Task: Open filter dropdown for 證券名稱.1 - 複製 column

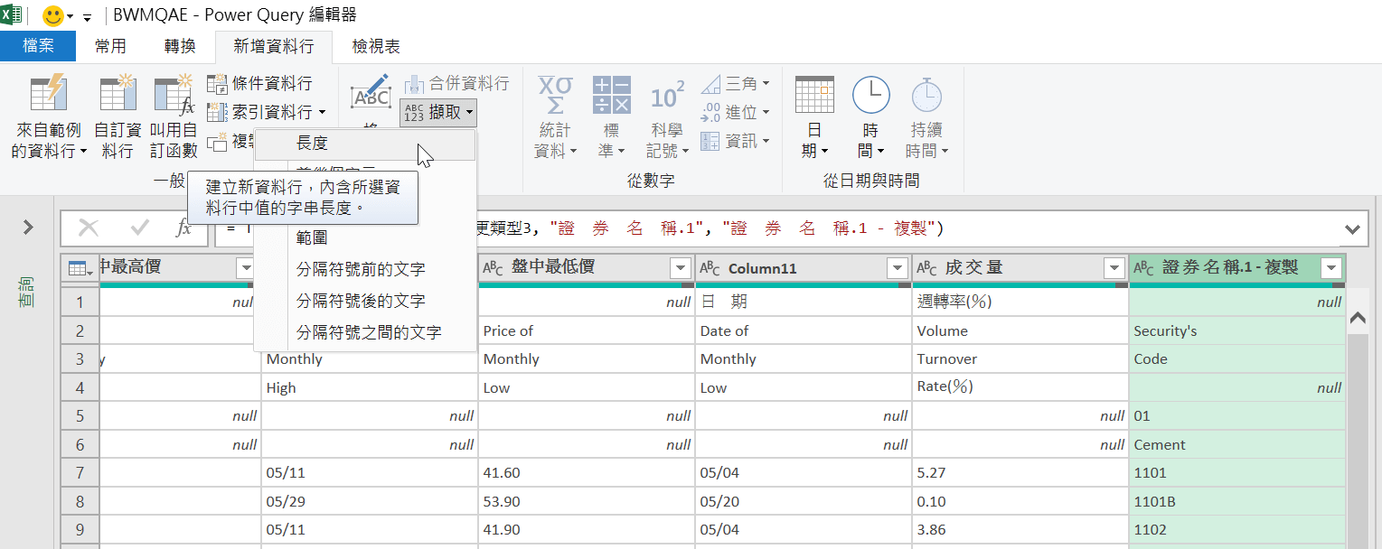Action: [x=1330, y=268]
